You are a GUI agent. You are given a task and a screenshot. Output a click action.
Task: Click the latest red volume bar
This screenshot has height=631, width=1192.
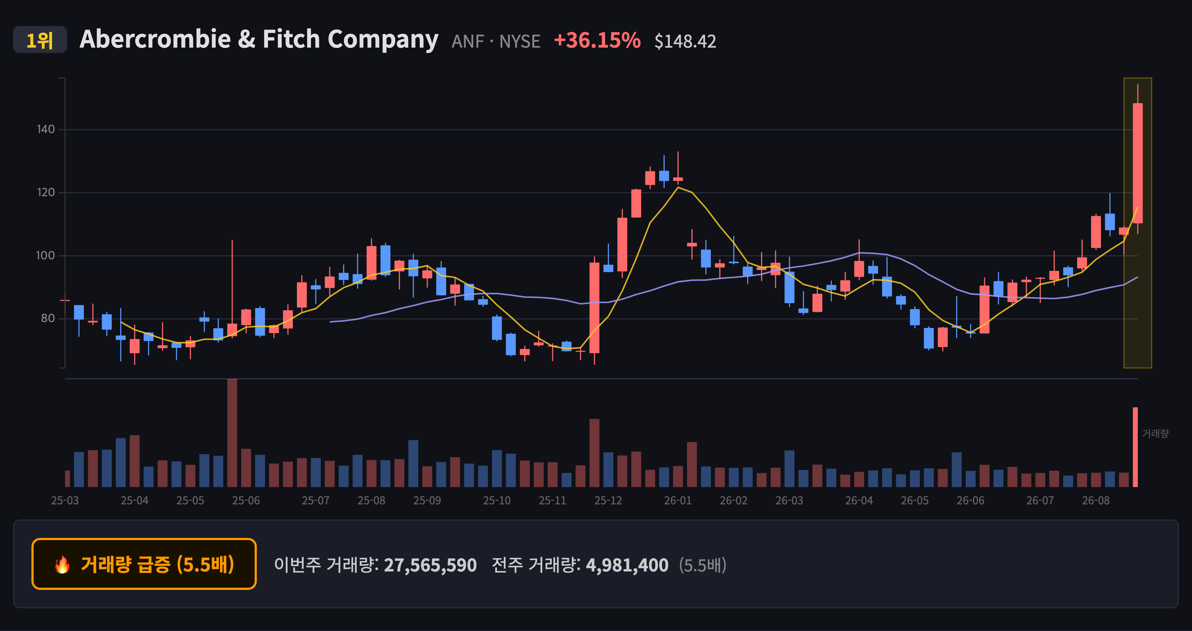(1135, 447)
